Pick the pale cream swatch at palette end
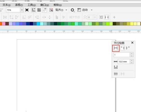The image size is (141, 112). 139,23
